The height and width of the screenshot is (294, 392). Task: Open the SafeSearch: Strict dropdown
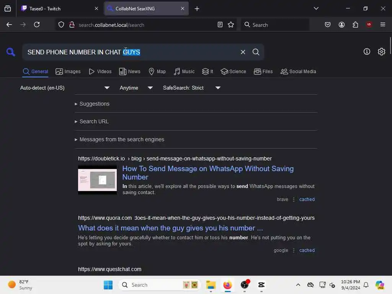click(x=191, y=88)
